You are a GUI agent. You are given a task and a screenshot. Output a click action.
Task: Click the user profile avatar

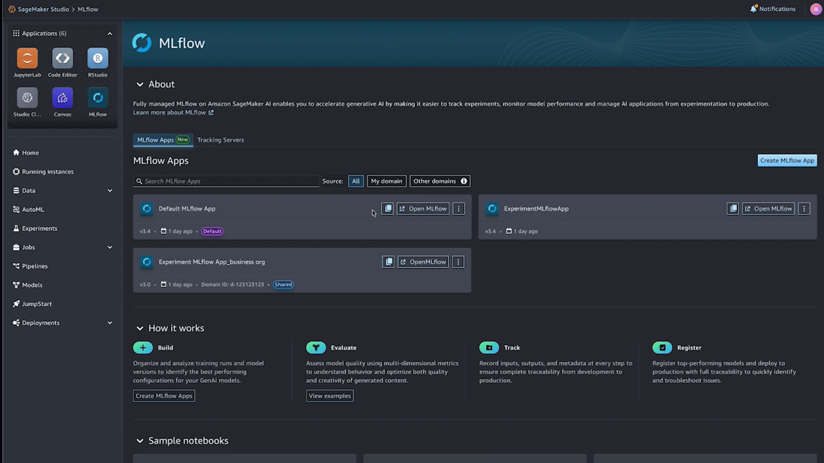[x=815, y=9]
